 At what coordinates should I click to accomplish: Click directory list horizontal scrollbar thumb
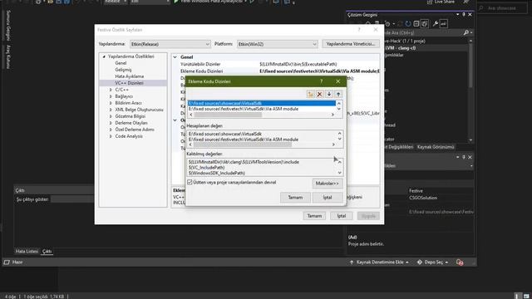[228, 115]
